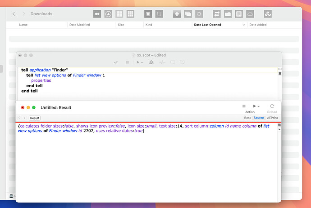
Task: Click the cloud icon in Finder toolbar
Action: coord(251,14)
